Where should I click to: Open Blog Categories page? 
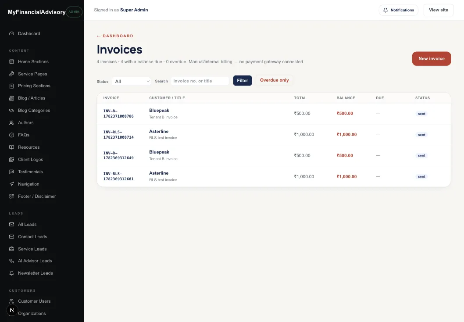[34, 111]
